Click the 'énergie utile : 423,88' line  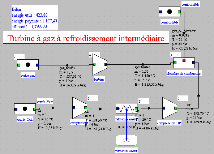[x=30, y=15]
